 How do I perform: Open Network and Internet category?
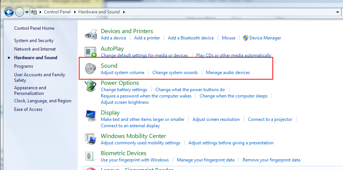(x=35, y=49)
